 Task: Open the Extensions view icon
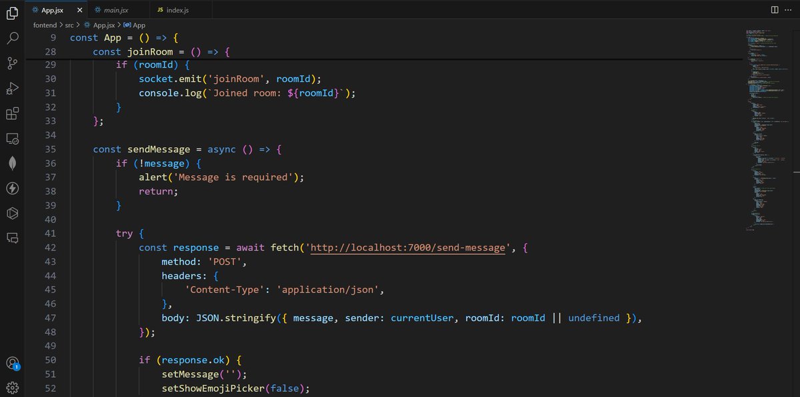coord(12,114)
